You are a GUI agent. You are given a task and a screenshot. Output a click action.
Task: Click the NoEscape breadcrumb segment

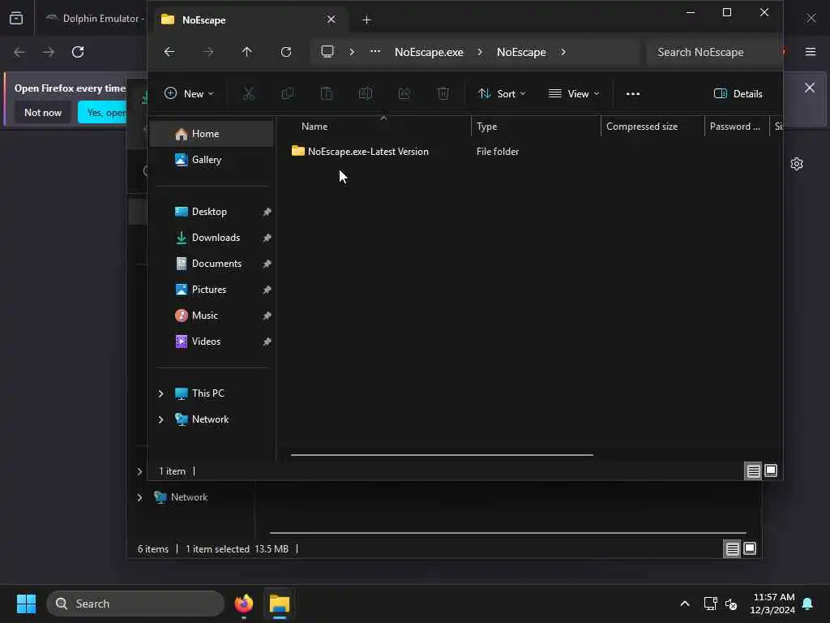click(x=521, y=52)
